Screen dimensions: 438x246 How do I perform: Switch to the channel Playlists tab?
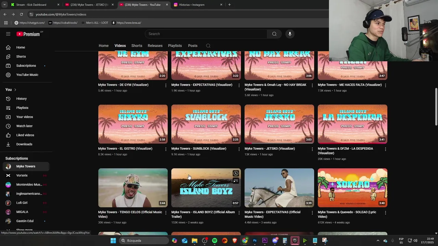(x=175, y=46)
